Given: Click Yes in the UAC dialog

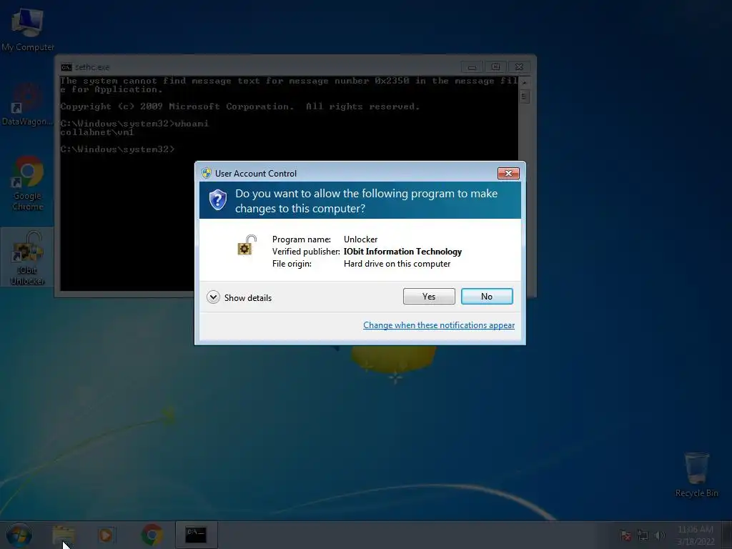Looking at the screenshot, I should point(429,297).
